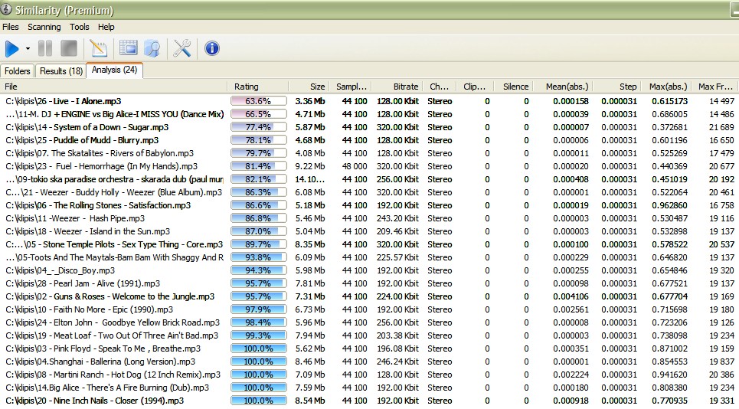The image size is (739, 409).
Task: Click the 0.962860 max value cell
Action: tap(670, 205)
